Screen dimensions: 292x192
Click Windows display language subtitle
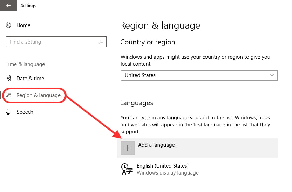click(168, 173)
